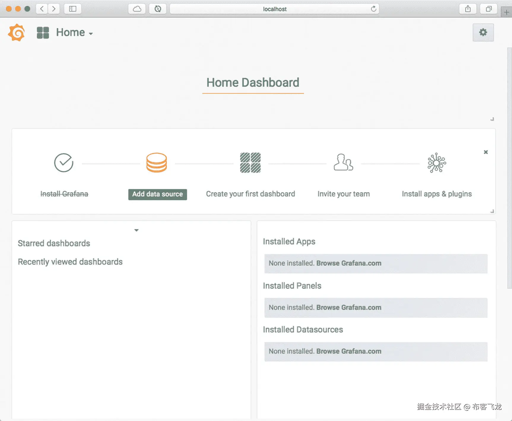Click the Recently viewed dashboards heading
Screen dimensions: 512x421
click(x=70, y=262)
